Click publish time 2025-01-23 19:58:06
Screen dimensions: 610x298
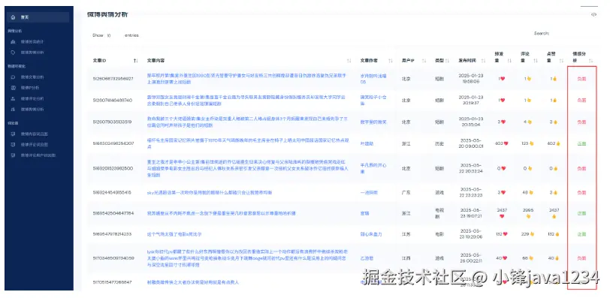pos(470,79)
